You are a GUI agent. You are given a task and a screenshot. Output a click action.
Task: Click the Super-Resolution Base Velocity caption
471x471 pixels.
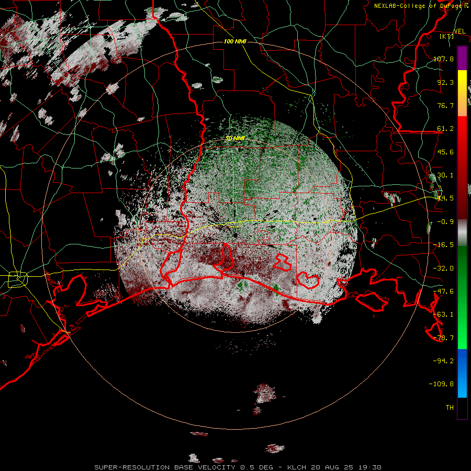click(238, 467)
